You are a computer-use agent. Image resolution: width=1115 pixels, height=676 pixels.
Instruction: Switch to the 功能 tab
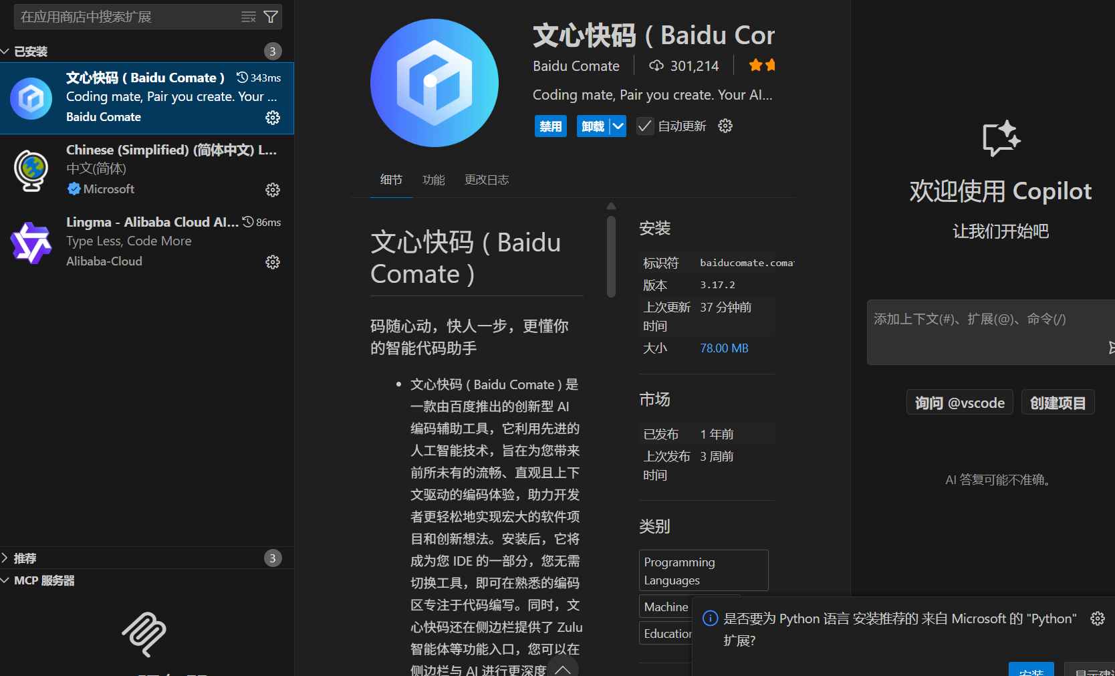click(433, 180)
